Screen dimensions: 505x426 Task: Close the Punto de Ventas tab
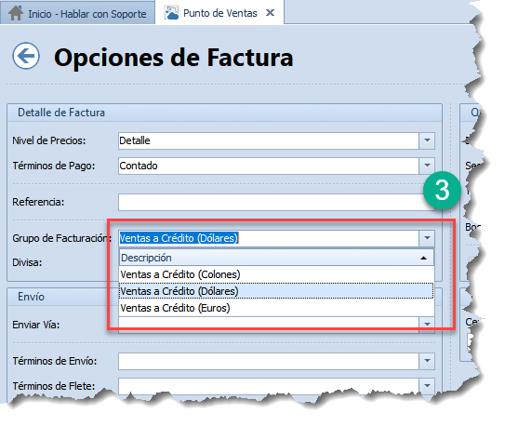[270, 13]
